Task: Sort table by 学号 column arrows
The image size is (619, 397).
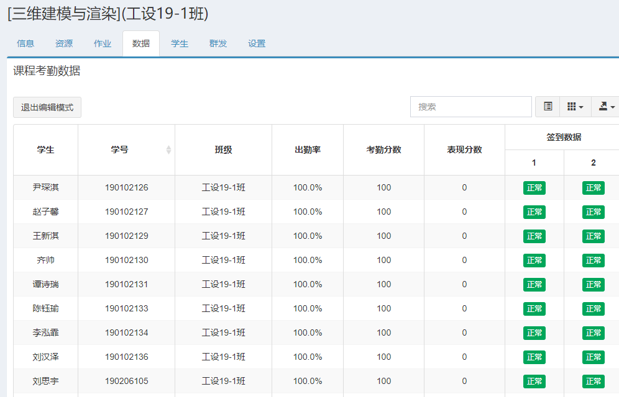Action: tap(168, 150)
